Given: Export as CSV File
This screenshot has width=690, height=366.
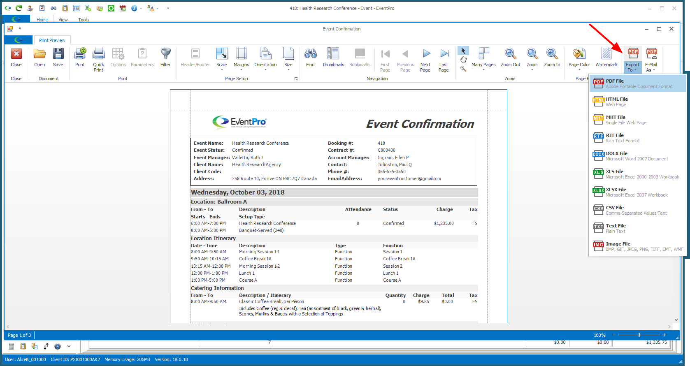Looking at the screenshot, I should [638, 210].
